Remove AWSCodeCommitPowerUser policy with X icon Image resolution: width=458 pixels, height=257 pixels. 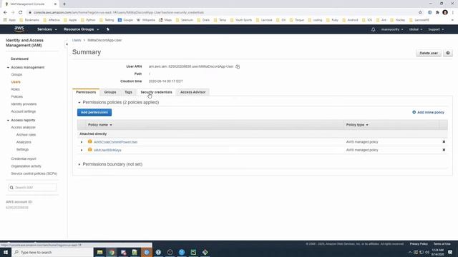[x=444, y=142]
